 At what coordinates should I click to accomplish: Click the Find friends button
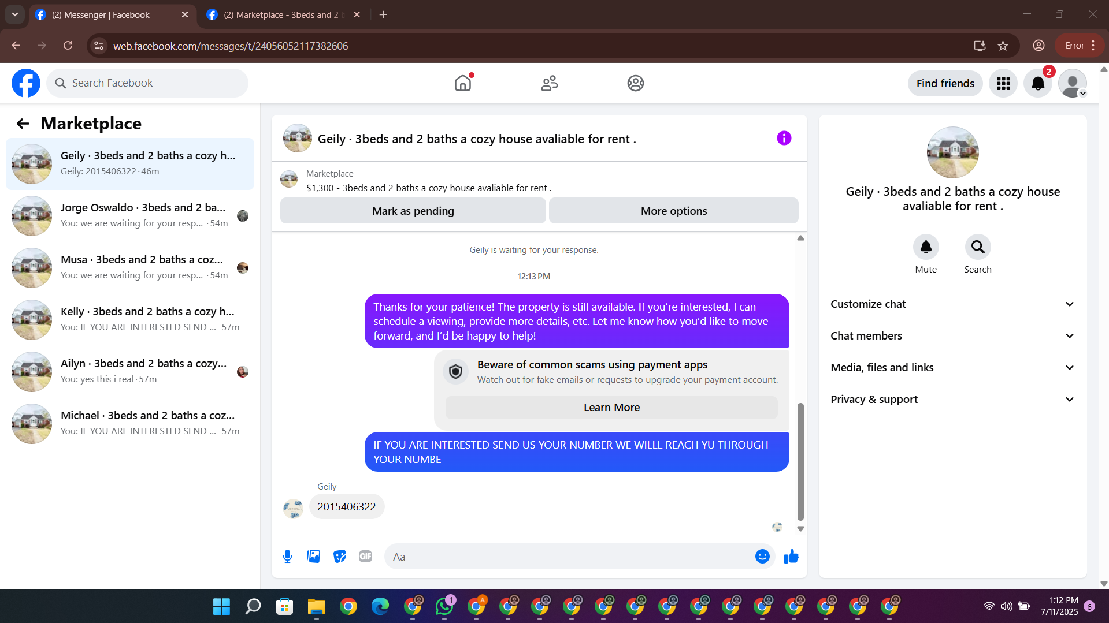pos(945,84)
